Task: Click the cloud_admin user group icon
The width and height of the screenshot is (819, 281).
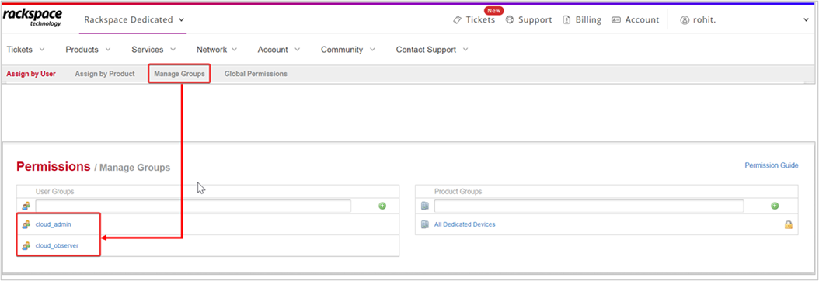Action: 26,224
